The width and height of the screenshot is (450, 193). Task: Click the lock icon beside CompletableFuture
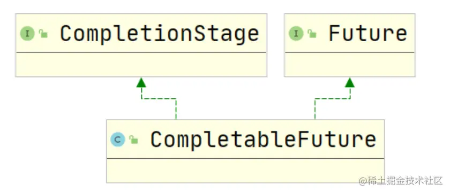click(134, 140)
